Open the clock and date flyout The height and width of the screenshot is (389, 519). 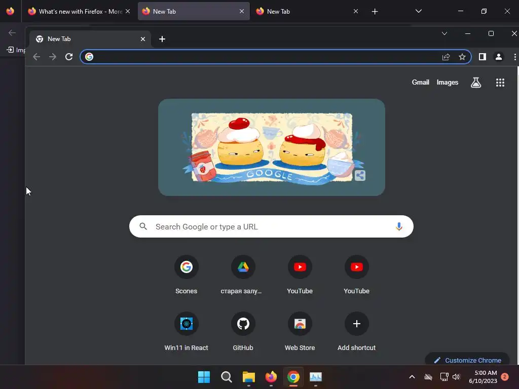(x=483, y=377)
